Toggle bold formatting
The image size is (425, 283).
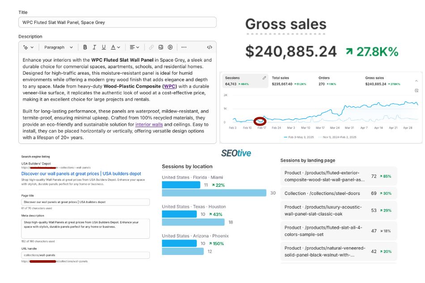[85, 47]
